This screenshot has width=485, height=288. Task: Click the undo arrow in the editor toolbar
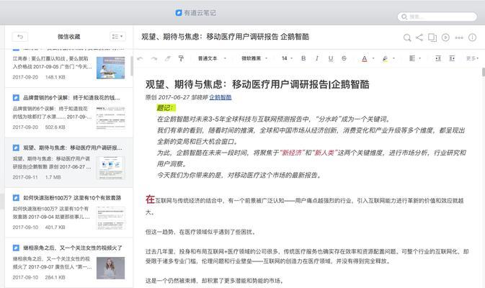(x=140, y=58)
